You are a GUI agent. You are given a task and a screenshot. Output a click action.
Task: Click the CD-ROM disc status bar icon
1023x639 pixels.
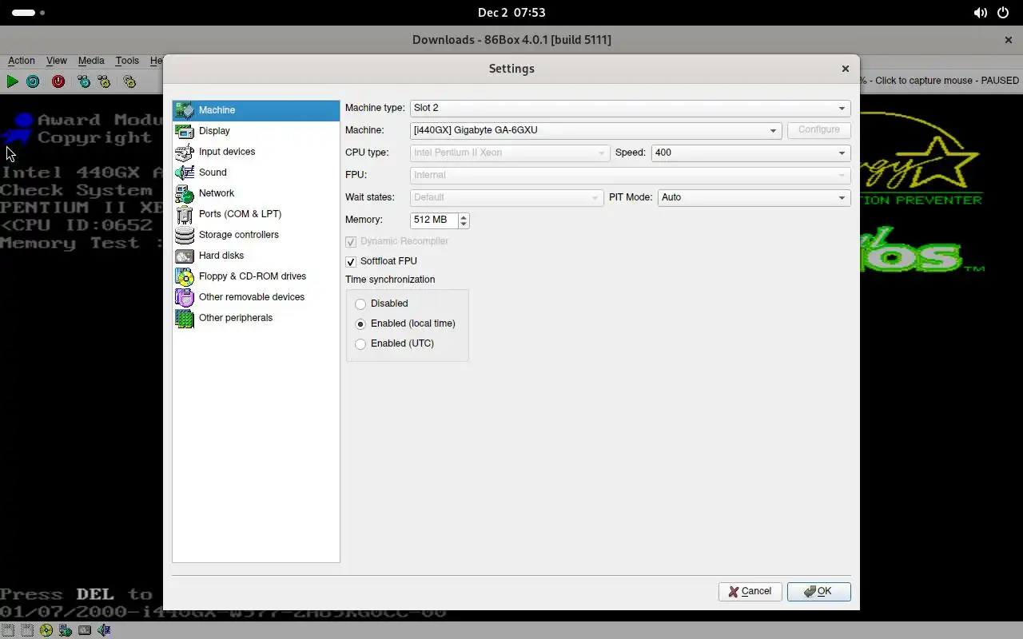pos(46,630)
